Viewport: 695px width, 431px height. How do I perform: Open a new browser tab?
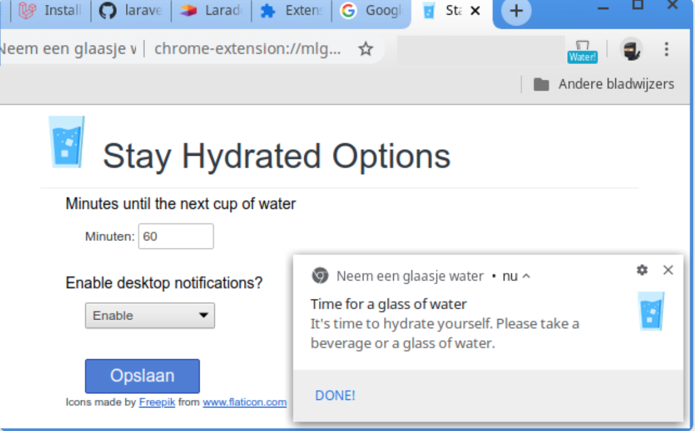pyautogui.click(x=516, y=11)
